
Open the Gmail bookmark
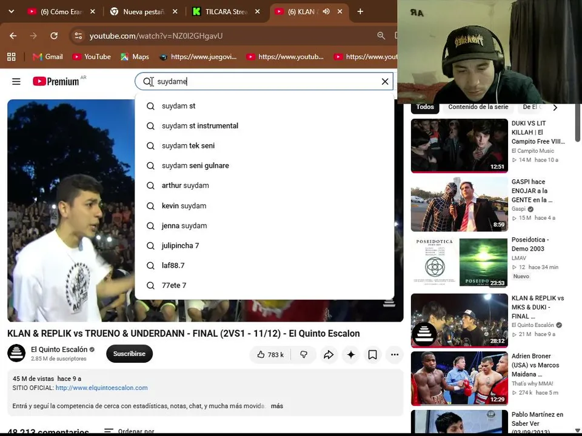click(47, 57)
